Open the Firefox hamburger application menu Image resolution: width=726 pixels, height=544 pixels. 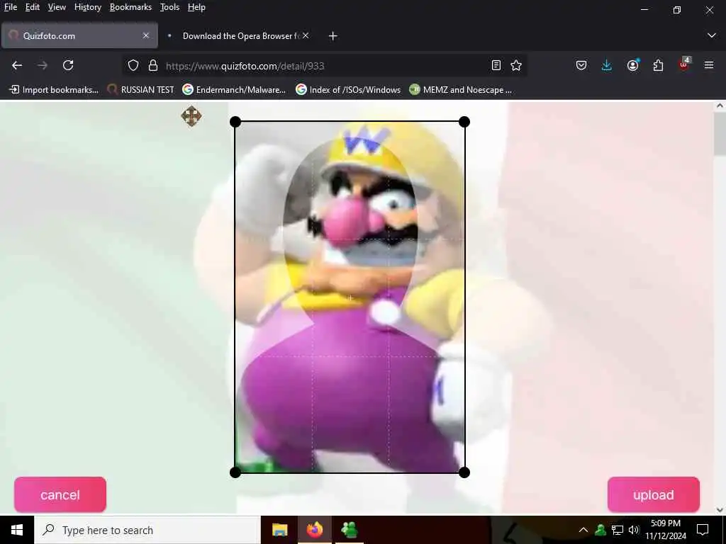click(709, 66)
